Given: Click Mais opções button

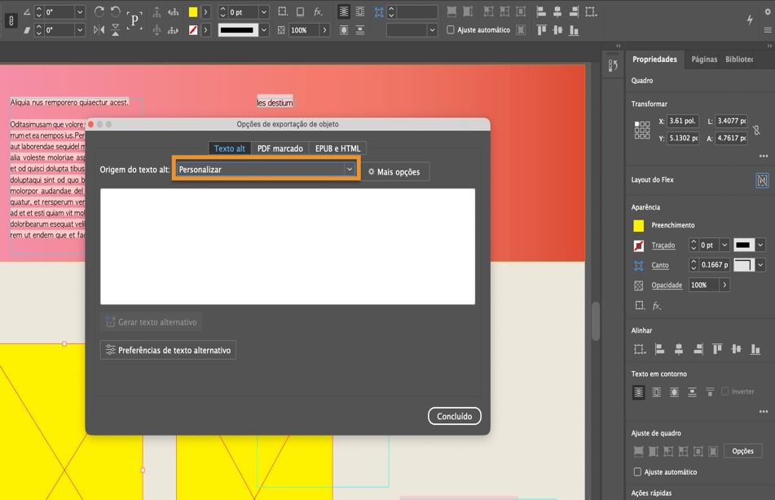Looking at the screenshot, I should pos(394,171).
